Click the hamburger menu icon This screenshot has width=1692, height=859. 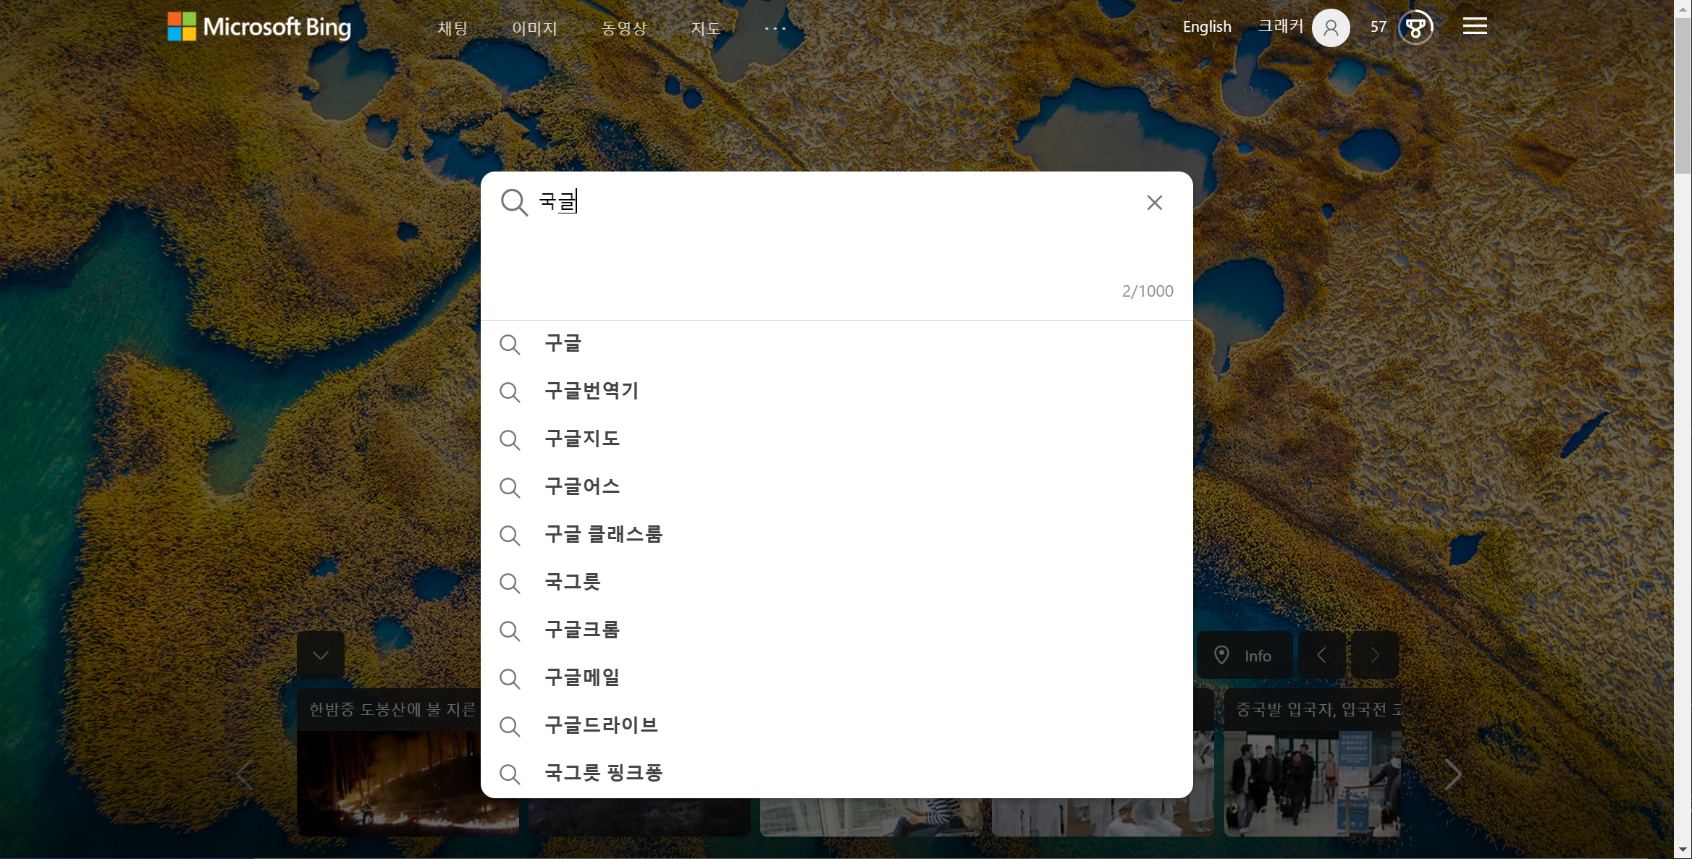click(1475, 26)
